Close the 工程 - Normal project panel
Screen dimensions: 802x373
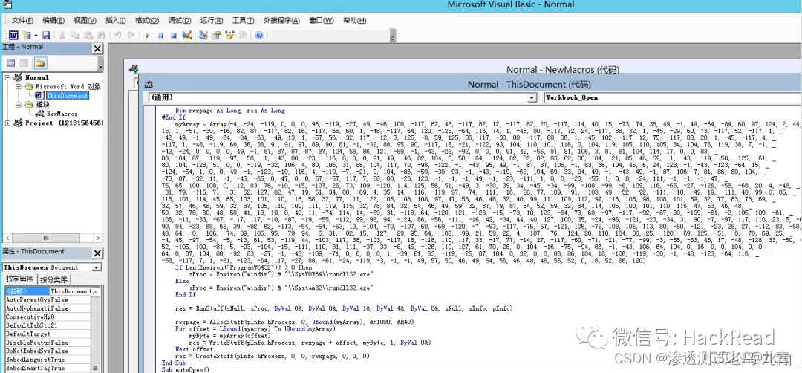[x=97, y=48]
